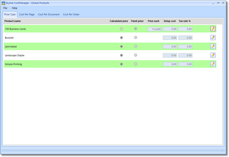This screenshot has height=157, width=229.
Task: Click the Price each column header
Action: coord(154,21)
